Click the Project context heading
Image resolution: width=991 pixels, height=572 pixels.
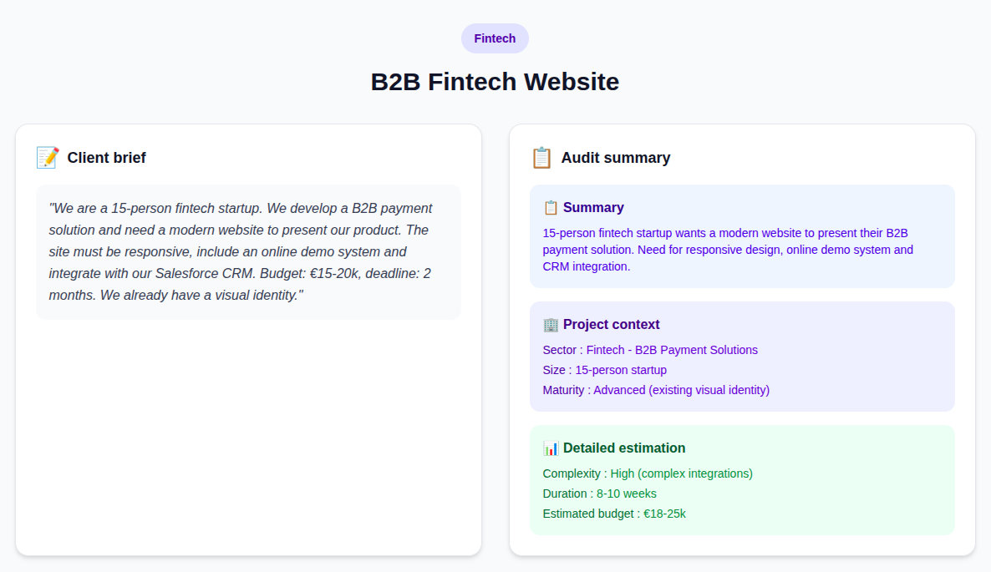click(611, 325)
